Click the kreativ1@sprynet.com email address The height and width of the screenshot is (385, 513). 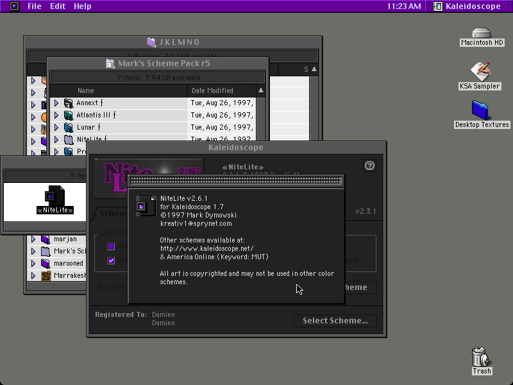(x=196, y=223)
